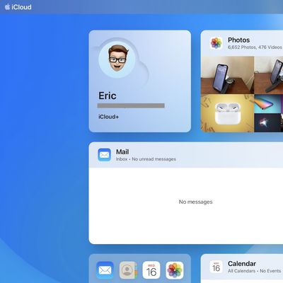This screenshot has height=283, width=283.
Task: Open the Mail tile title
Action: (122, 152)
